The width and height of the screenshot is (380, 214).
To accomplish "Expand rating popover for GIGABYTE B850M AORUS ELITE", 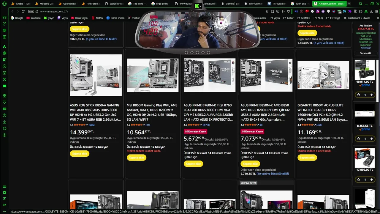I will (315, 125).
